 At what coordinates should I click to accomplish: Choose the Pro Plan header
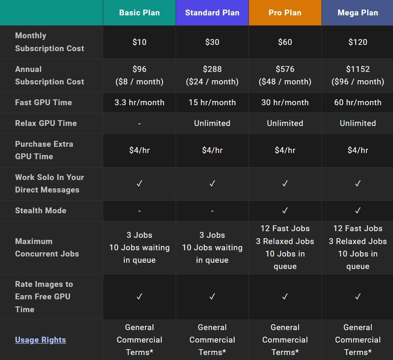click(285, 13)
